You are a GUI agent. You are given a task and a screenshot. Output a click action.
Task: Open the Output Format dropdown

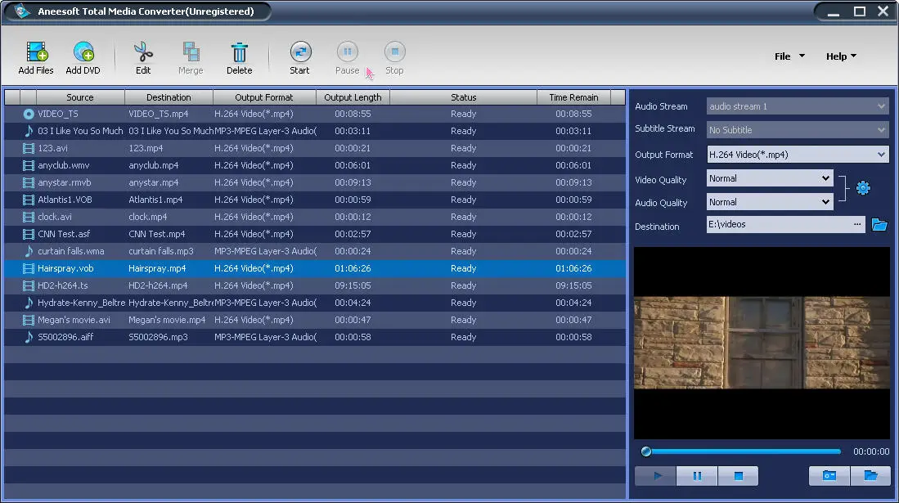tap(881, 155)
